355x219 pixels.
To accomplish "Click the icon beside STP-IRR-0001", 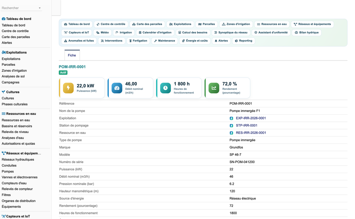I will [232, 126].
